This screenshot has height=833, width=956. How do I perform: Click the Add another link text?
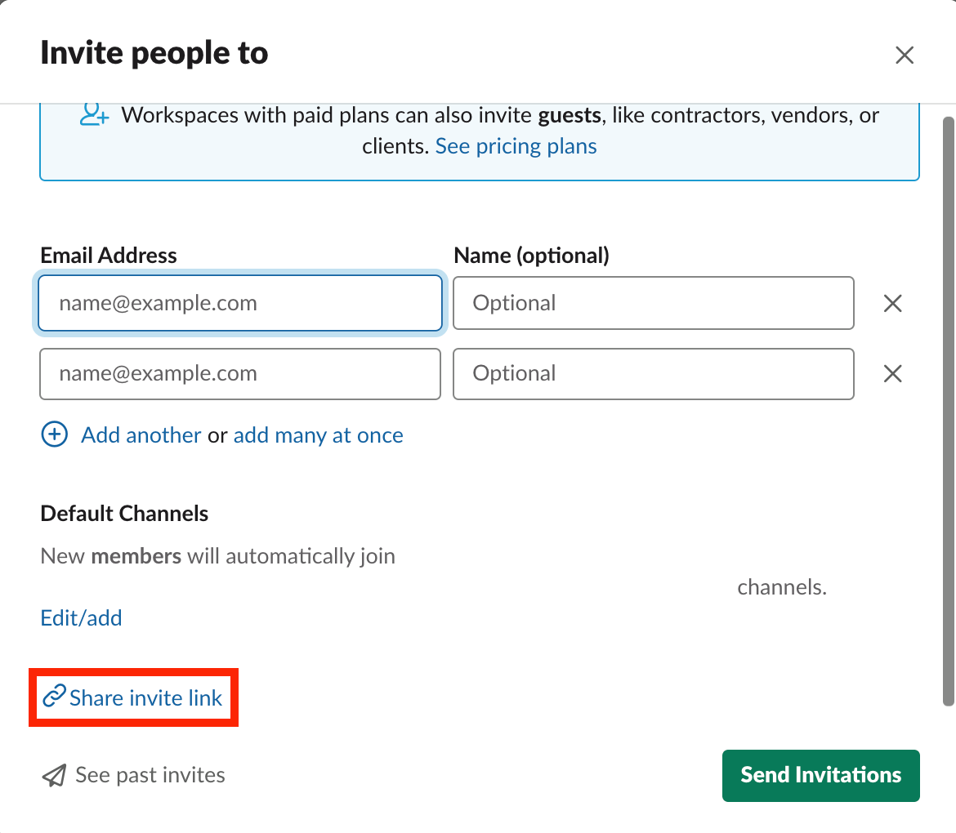pos(141,435)
